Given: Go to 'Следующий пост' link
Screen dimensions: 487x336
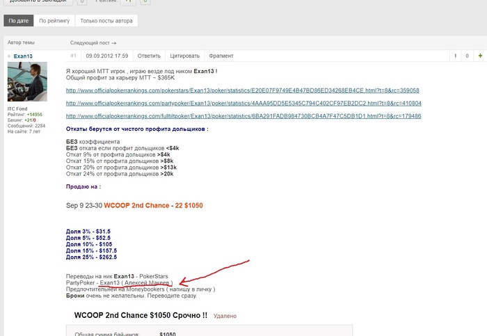Looking at the screenshot, I should 93,43.
